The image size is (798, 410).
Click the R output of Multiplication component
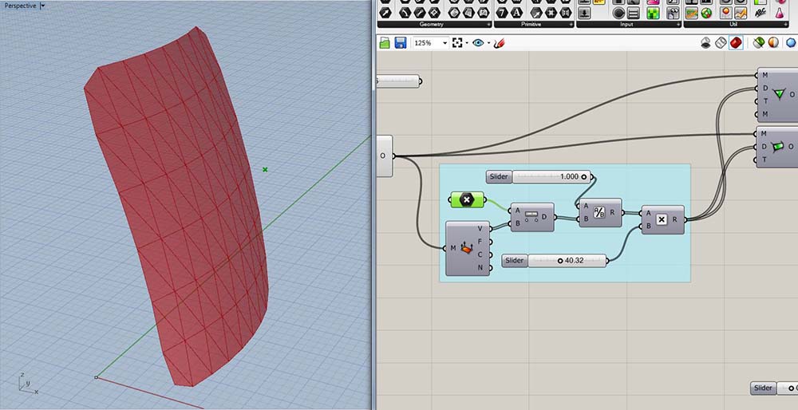675,219
